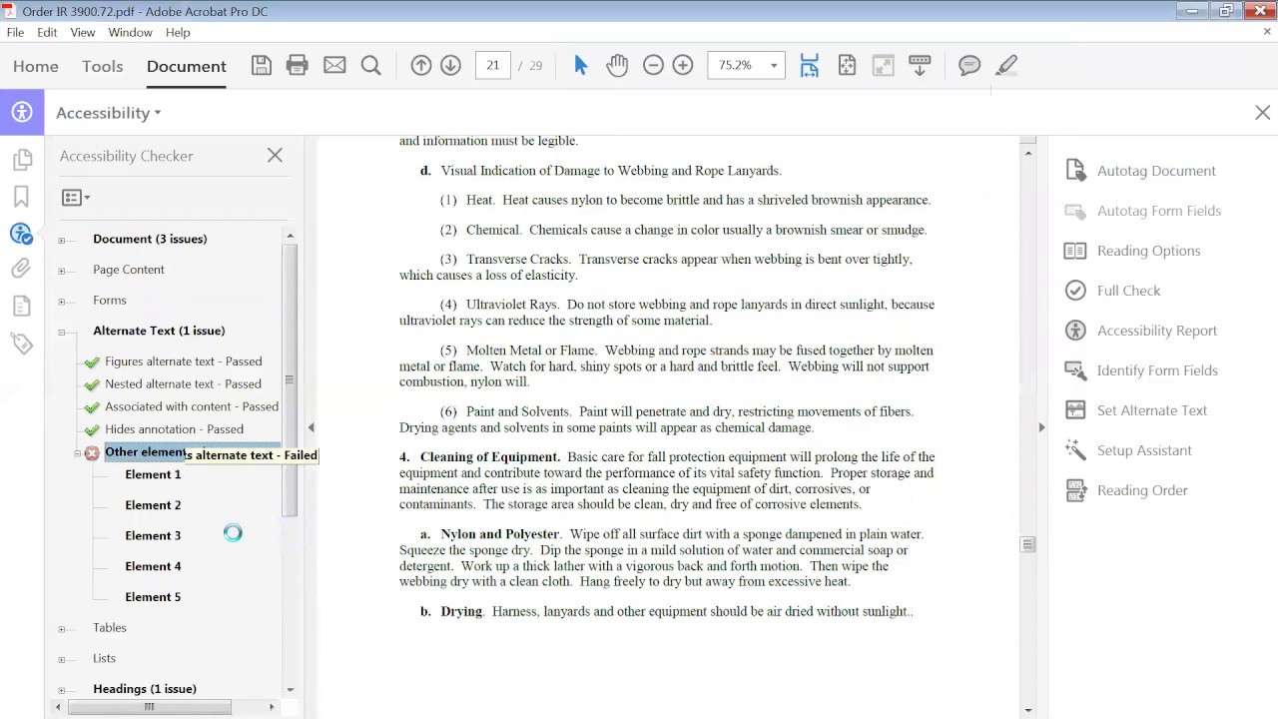
Task: Collapse the right tools pane arrow
Action: coord(1041,427)
